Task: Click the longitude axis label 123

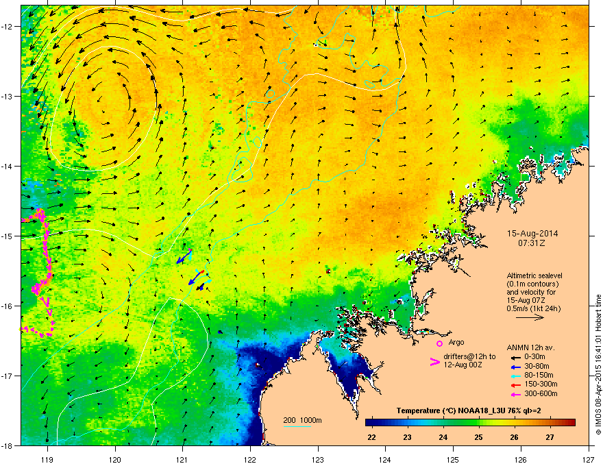Action: click(x=318, y=459)
